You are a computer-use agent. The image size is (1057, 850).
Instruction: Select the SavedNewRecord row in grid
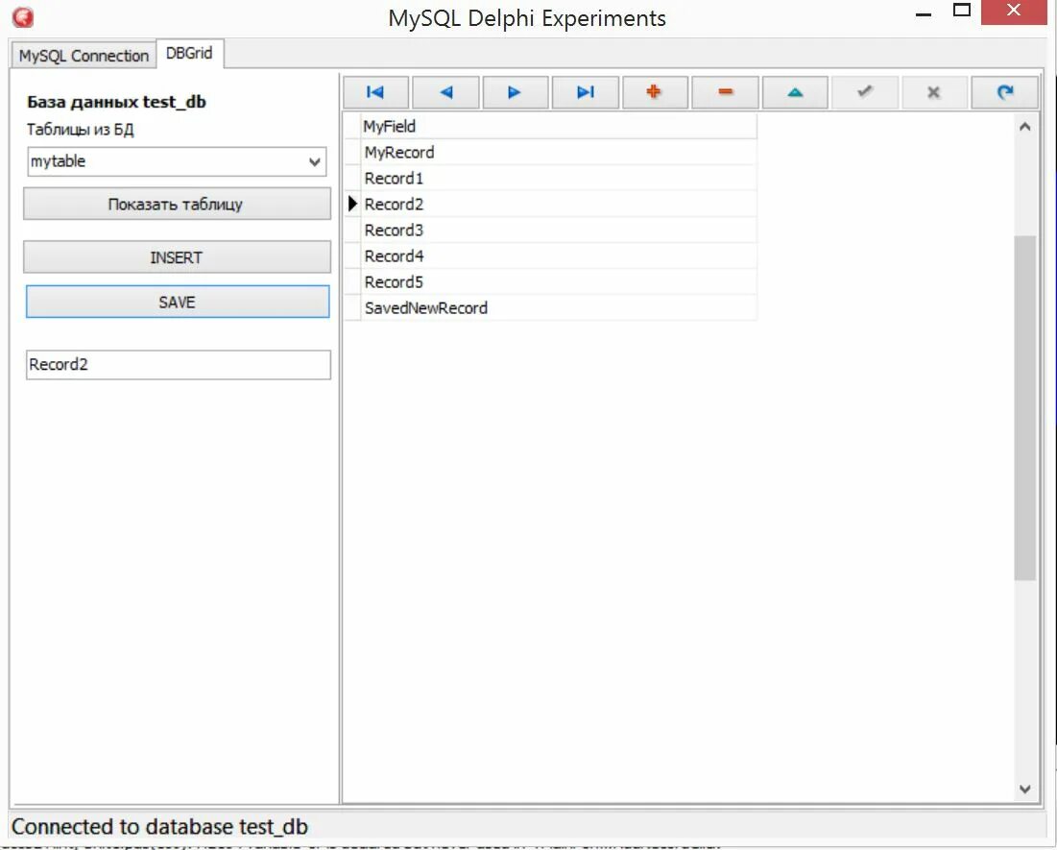click(558, 307)
